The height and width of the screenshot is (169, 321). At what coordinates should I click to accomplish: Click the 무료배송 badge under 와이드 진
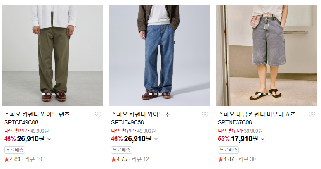click(122, 150)
